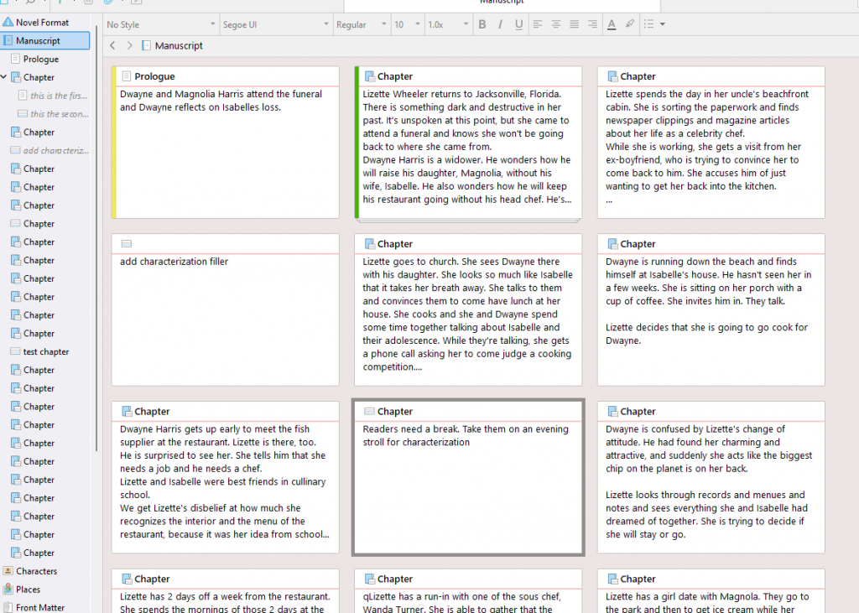Collapse the expanded Chapter in binder
This screenshot has width=859, height=613.
(x=4, y=77)
